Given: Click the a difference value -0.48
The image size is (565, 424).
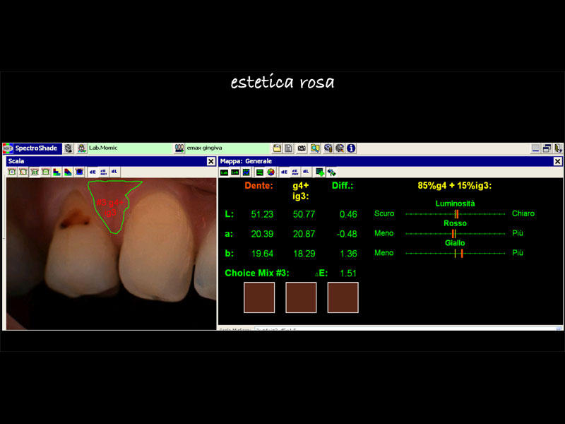Looking at the screenshot, I should [347, 235].
